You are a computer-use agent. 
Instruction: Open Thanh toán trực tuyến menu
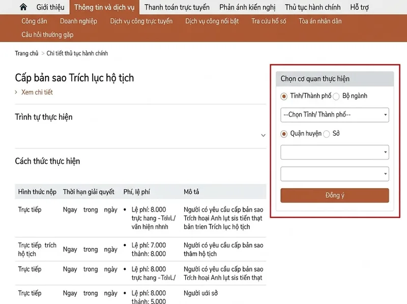click(177, 7)
